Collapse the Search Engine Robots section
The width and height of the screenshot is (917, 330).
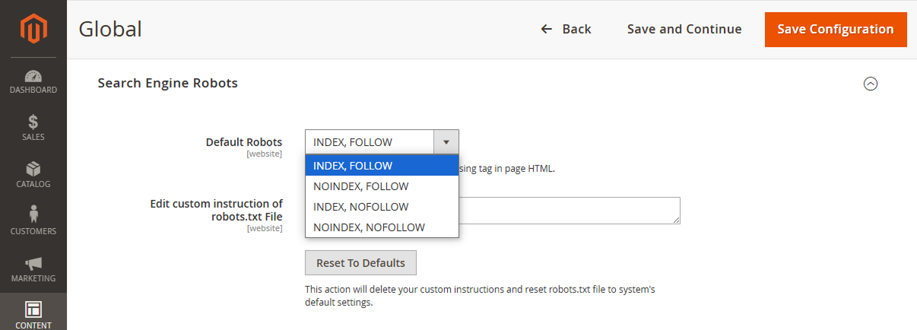pyautogui.click(x=871, y=84)
